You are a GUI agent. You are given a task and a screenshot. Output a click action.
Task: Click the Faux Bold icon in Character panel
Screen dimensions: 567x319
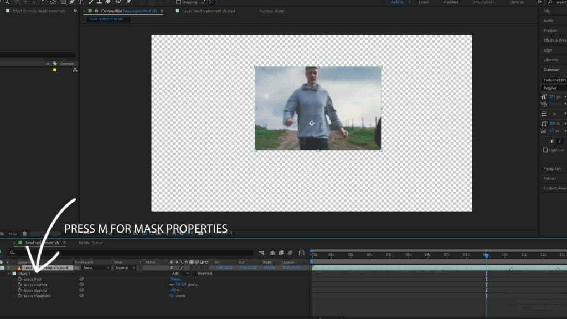click(551, 141)
